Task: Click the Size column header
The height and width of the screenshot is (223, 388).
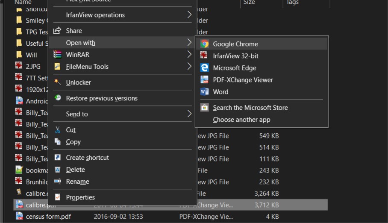Action: click(249, 3)
